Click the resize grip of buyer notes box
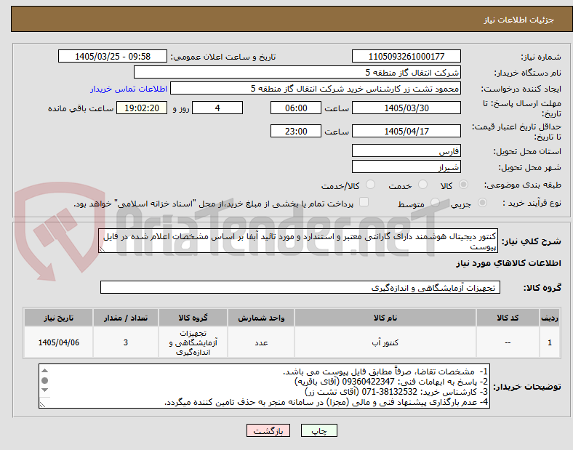573x450 pixels. click(43, 404)
